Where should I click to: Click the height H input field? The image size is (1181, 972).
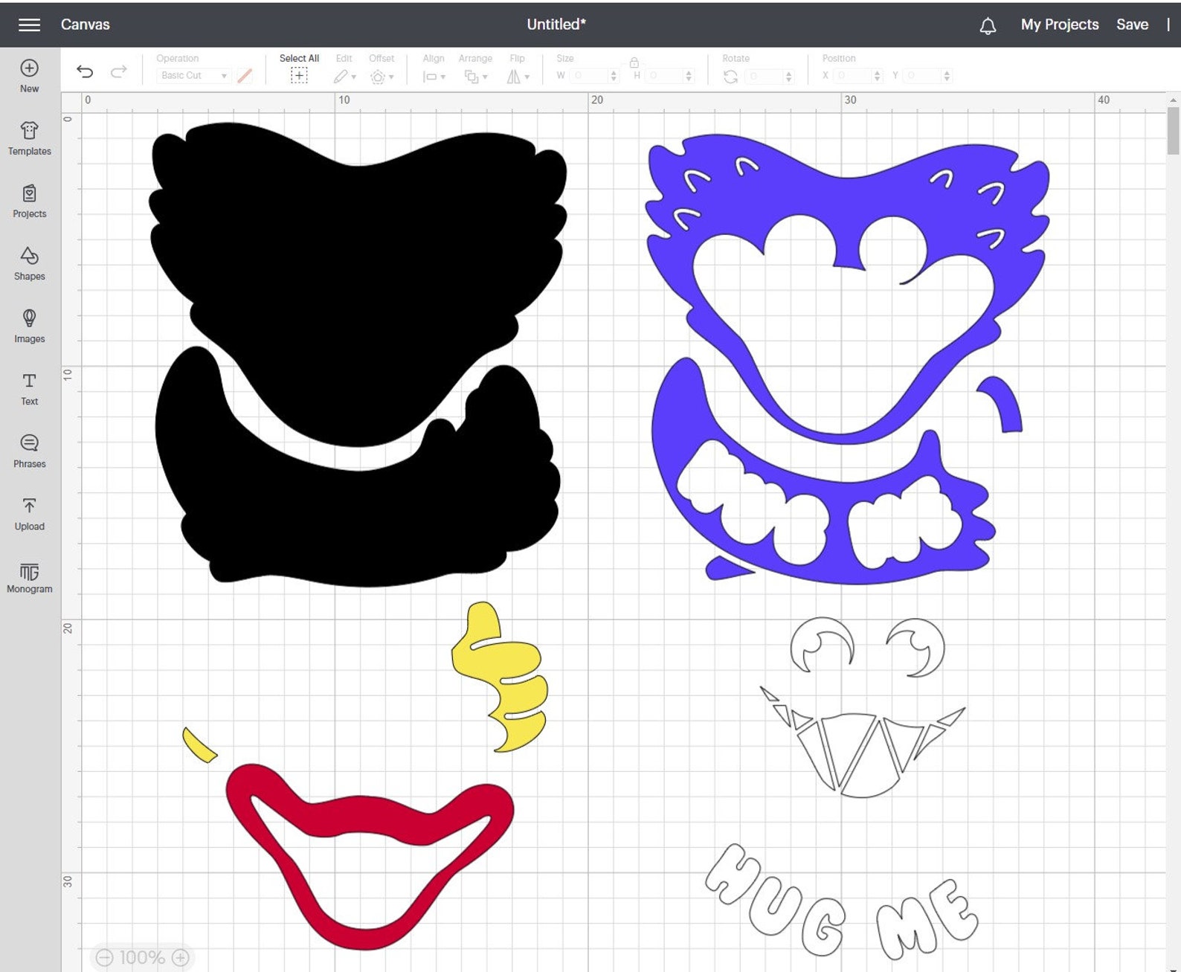(x=664, y=75)
